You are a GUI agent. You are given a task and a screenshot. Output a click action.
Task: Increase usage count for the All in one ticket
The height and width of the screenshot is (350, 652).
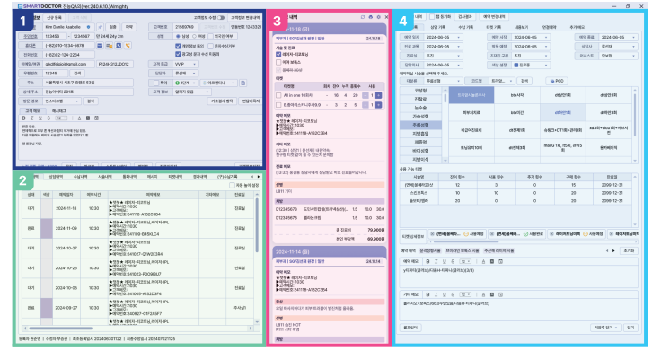[x=378, y=95]
